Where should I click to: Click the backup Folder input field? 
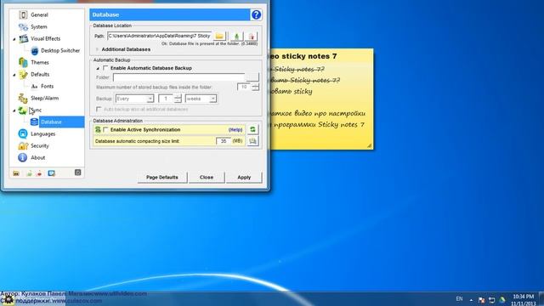coord(179,77)
